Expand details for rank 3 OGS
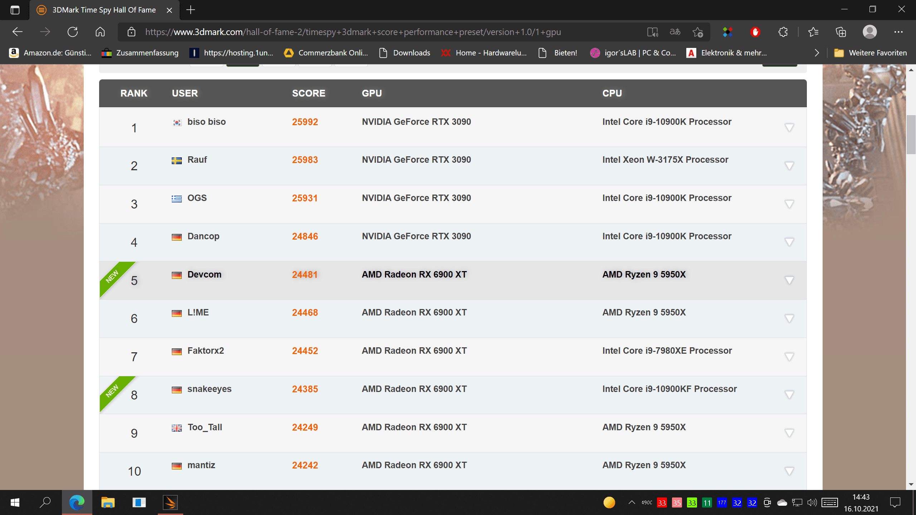Viewport: 916px width, 515px height. tap(789, 204)
